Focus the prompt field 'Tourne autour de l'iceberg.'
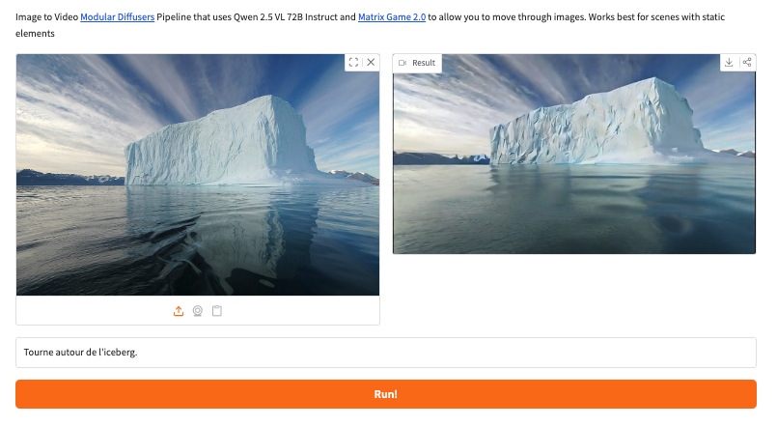777x426 pixels. [x=386, y=353]
